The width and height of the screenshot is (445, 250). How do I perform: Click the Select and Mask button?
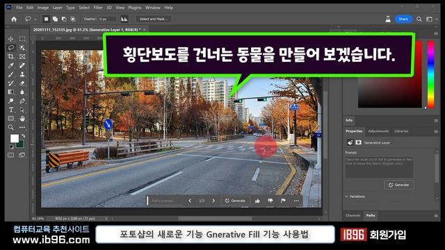pos(153,19)
